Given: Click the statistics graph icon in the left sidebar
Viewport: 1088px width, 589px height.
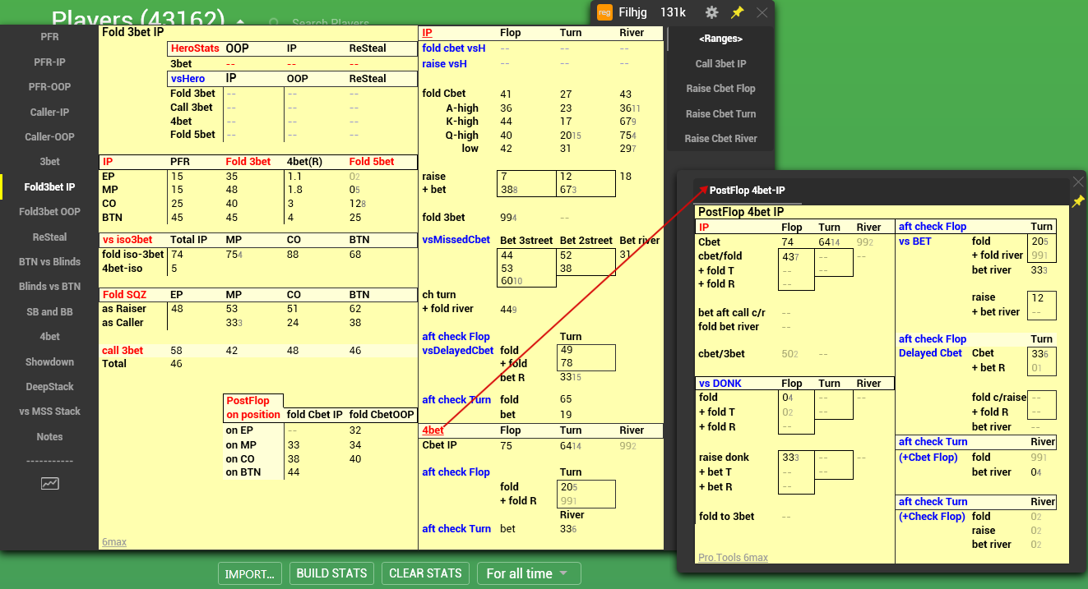Looking at the screenshot, I should (x=49, y=483).
